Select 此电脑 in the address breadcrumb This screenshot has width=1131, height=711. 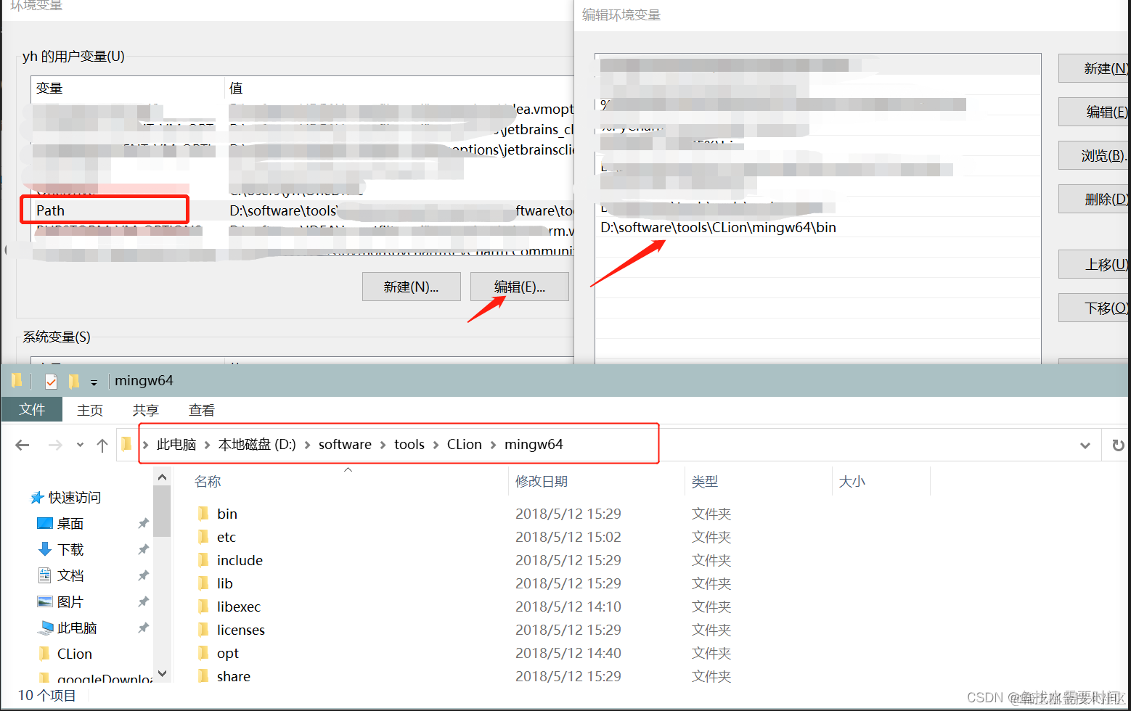pyautogui.click(x=176, y=444)
